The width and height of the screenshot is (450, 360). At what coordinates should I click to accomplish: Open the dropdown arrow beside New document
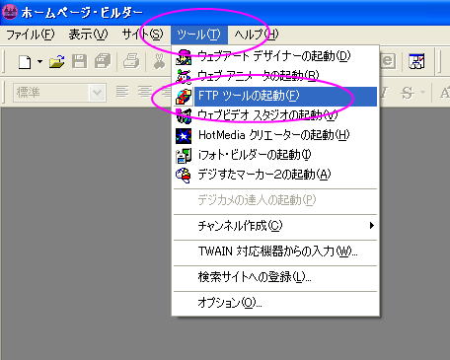[x=39, y=61]
